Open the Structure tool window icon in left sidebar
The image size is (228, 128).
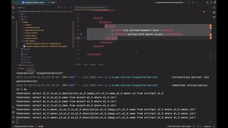(14, 17)
